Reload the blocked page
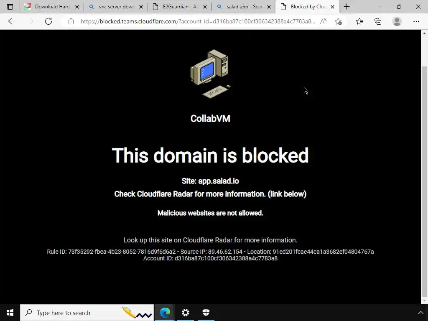The image size is (428, 321). point(48,21)
